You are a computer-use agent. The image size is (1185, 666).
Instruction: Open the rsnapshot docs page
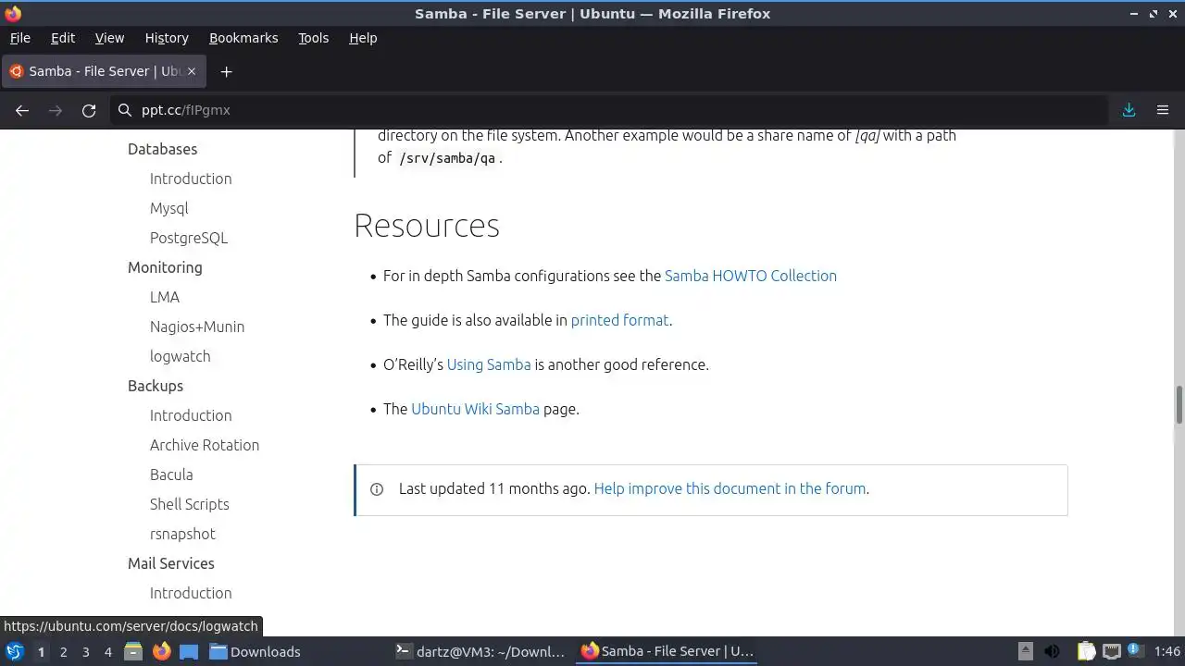coord(182,534)
